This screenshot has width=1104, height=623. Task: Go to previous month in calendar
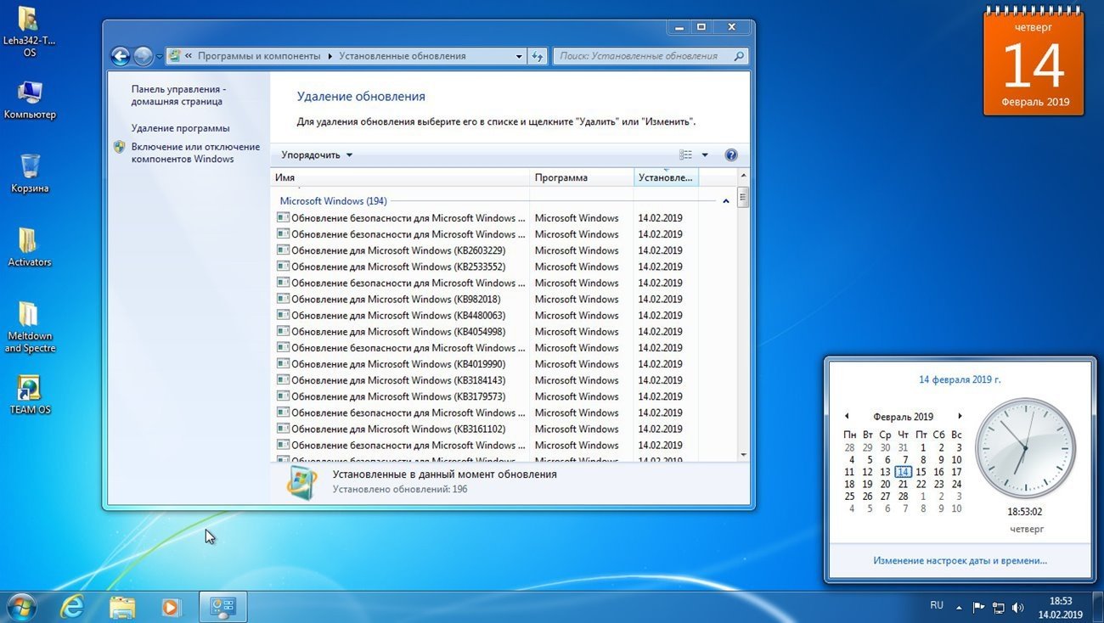click(847, 417)
